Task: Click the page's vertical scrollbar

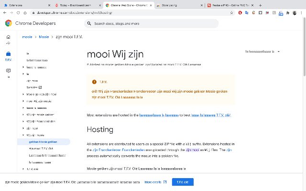Action: pos(305,47)
